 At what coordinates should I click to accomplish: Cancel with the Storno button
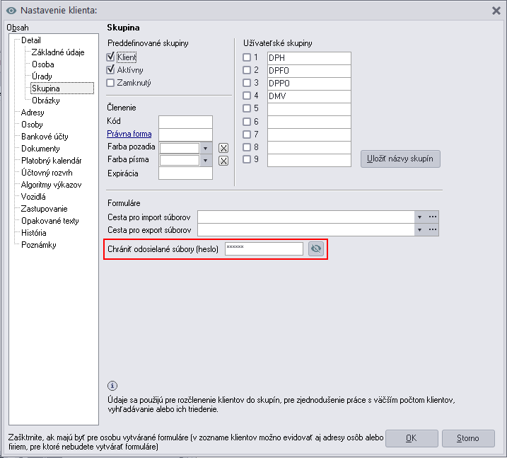pyautogui.click(x=468, y=438)
